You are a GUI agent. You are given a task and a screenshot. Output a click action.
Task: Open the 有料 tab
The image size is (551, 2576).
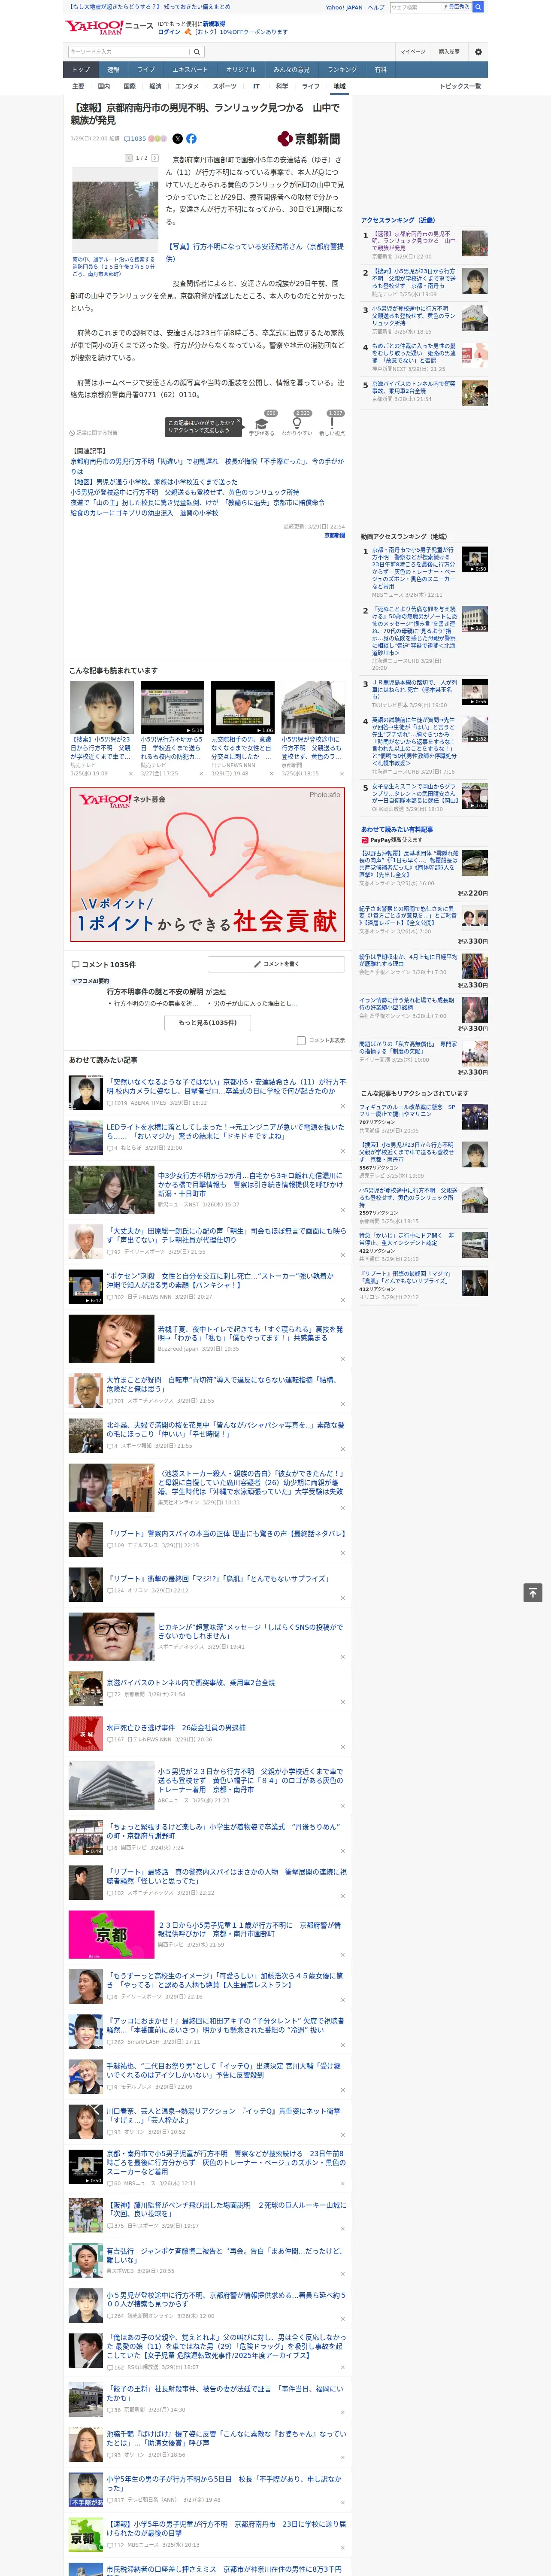pyautogui.click(x=381, y=70)
